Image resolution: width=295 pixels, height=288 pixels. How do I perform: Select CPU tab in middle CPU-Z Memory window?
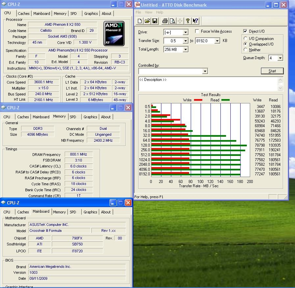[x=7, y=117]
